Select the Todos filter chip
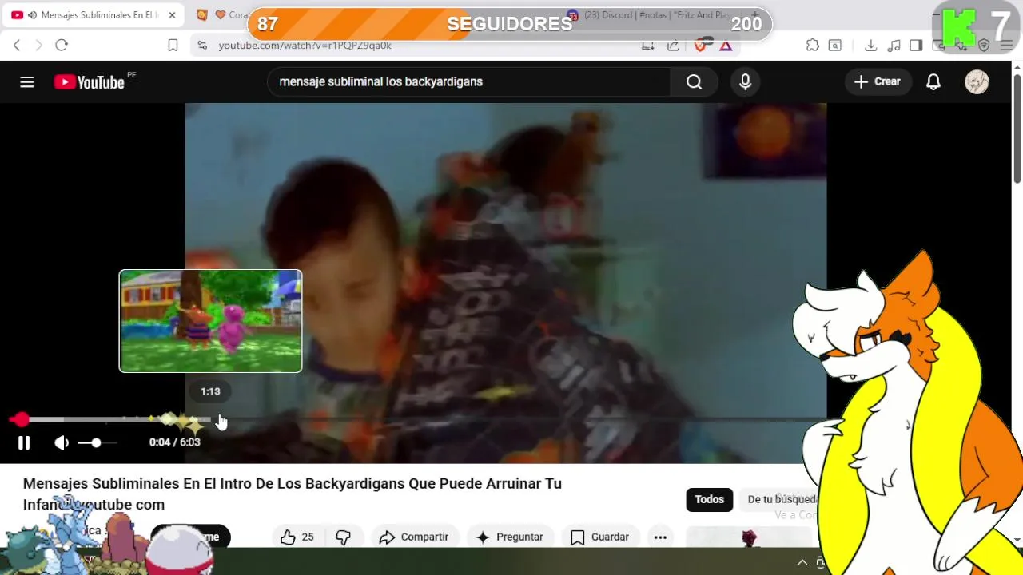 (709, 499)
